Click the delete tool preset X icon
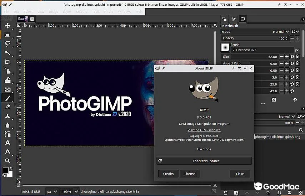Screen dimensions: 305x196 pyautogui.click(x=274, y=100)
